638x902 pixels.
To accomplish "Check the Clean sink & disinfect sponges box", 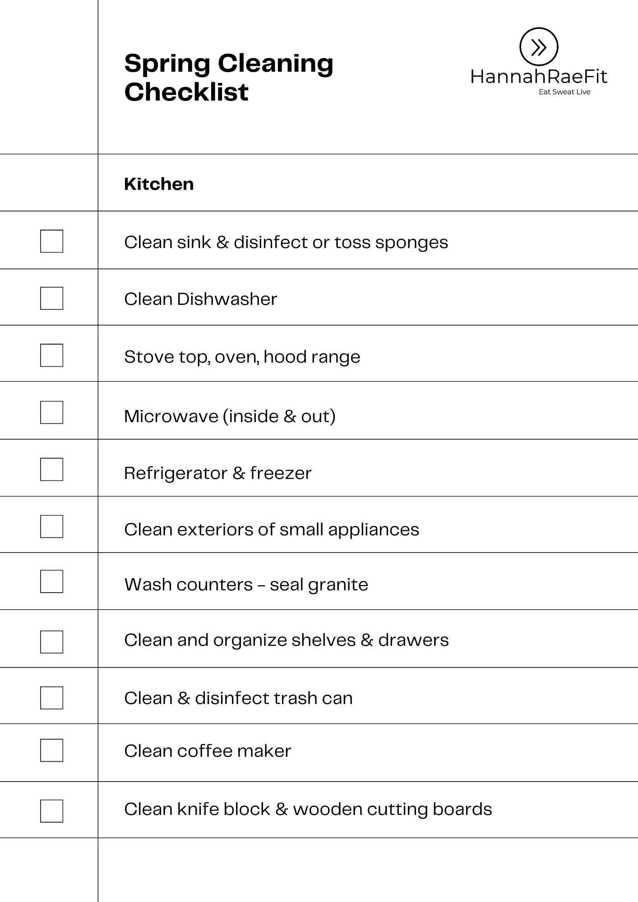I will tap(51, 241).
